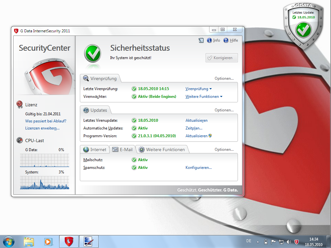The width and height of the screenshot is (331, 248).
Task: Click 'Aktiv (Beide Engines)' status text
Action: pos(157,97)
